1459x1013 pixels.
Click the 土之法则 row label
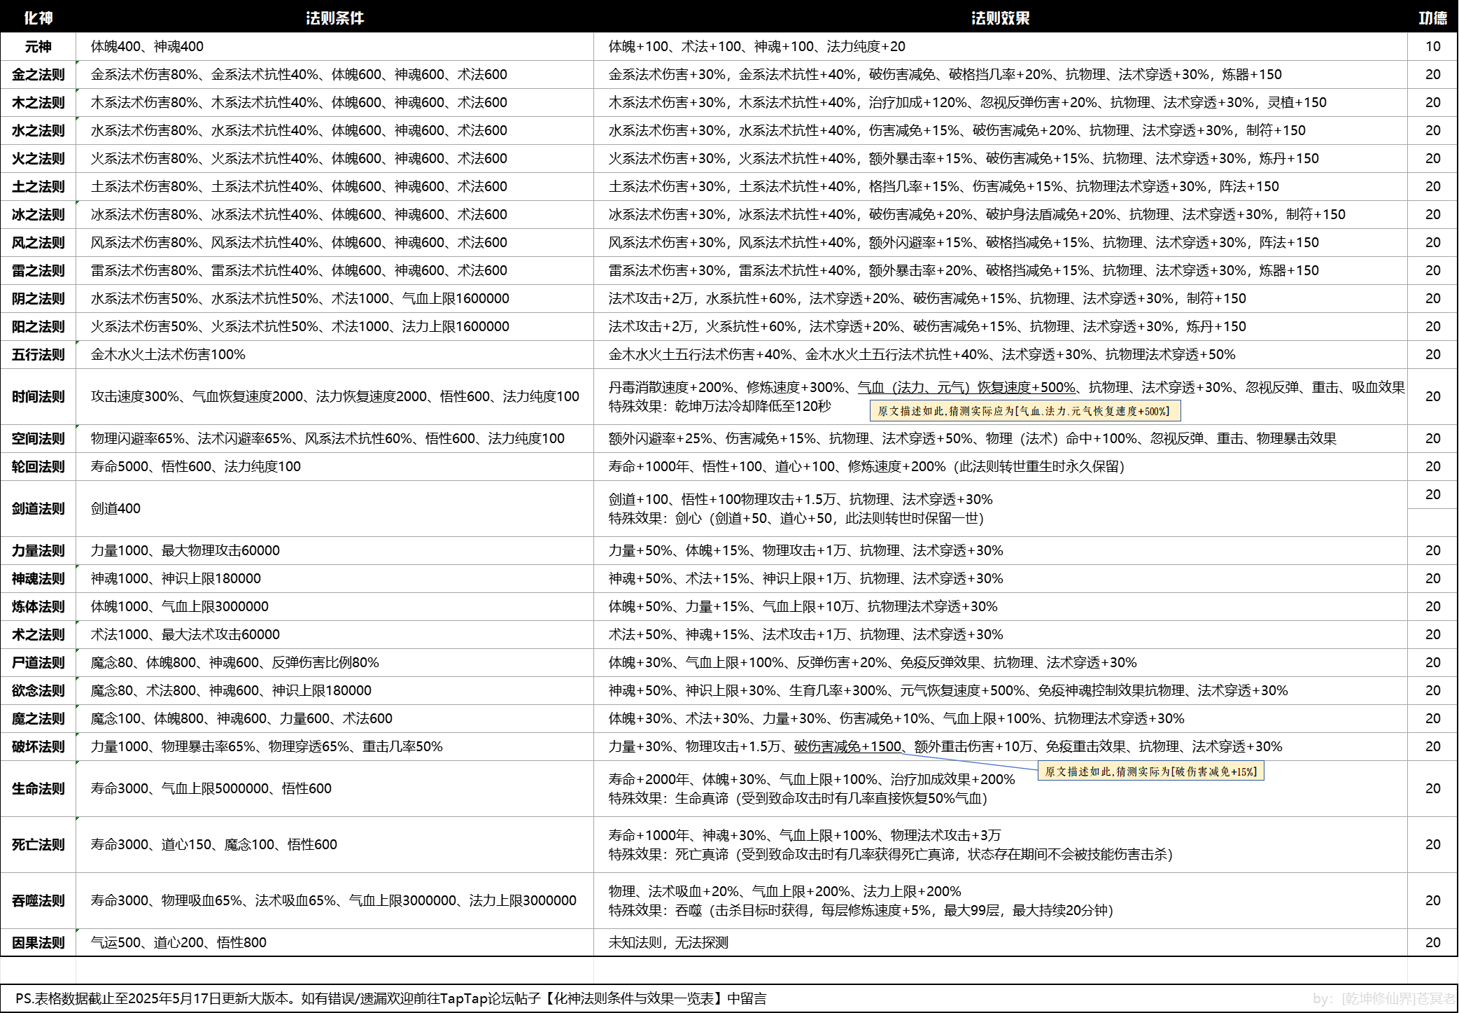[38, 186]
